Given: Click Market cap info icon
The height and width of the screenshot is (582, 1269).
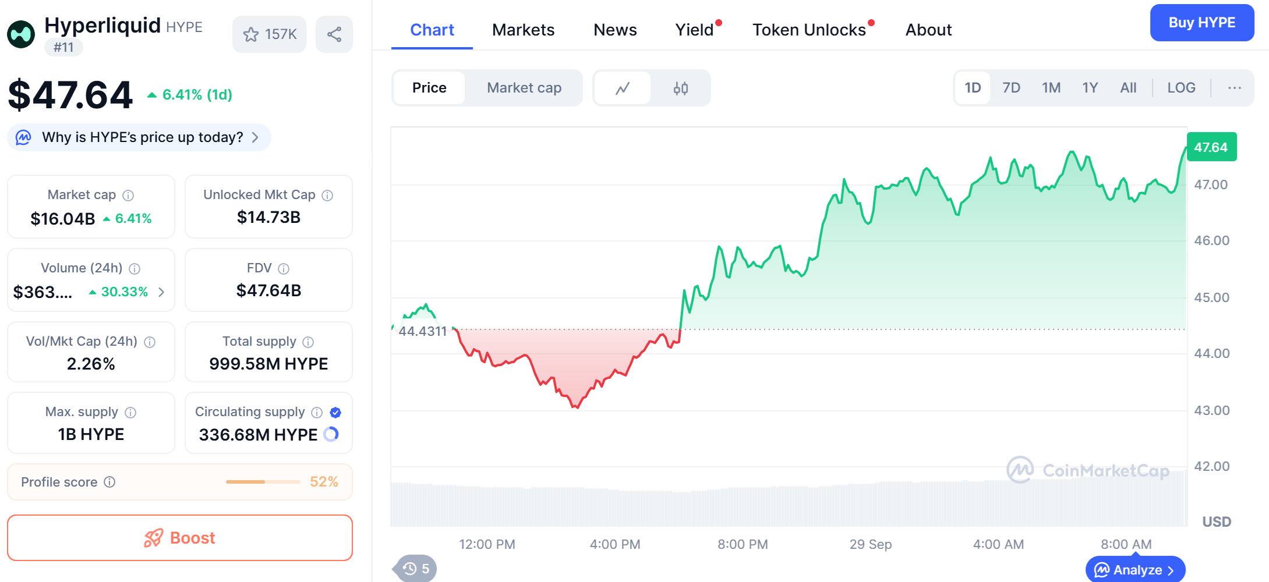Looking at the screenshot, I should (x=128, y=196).
